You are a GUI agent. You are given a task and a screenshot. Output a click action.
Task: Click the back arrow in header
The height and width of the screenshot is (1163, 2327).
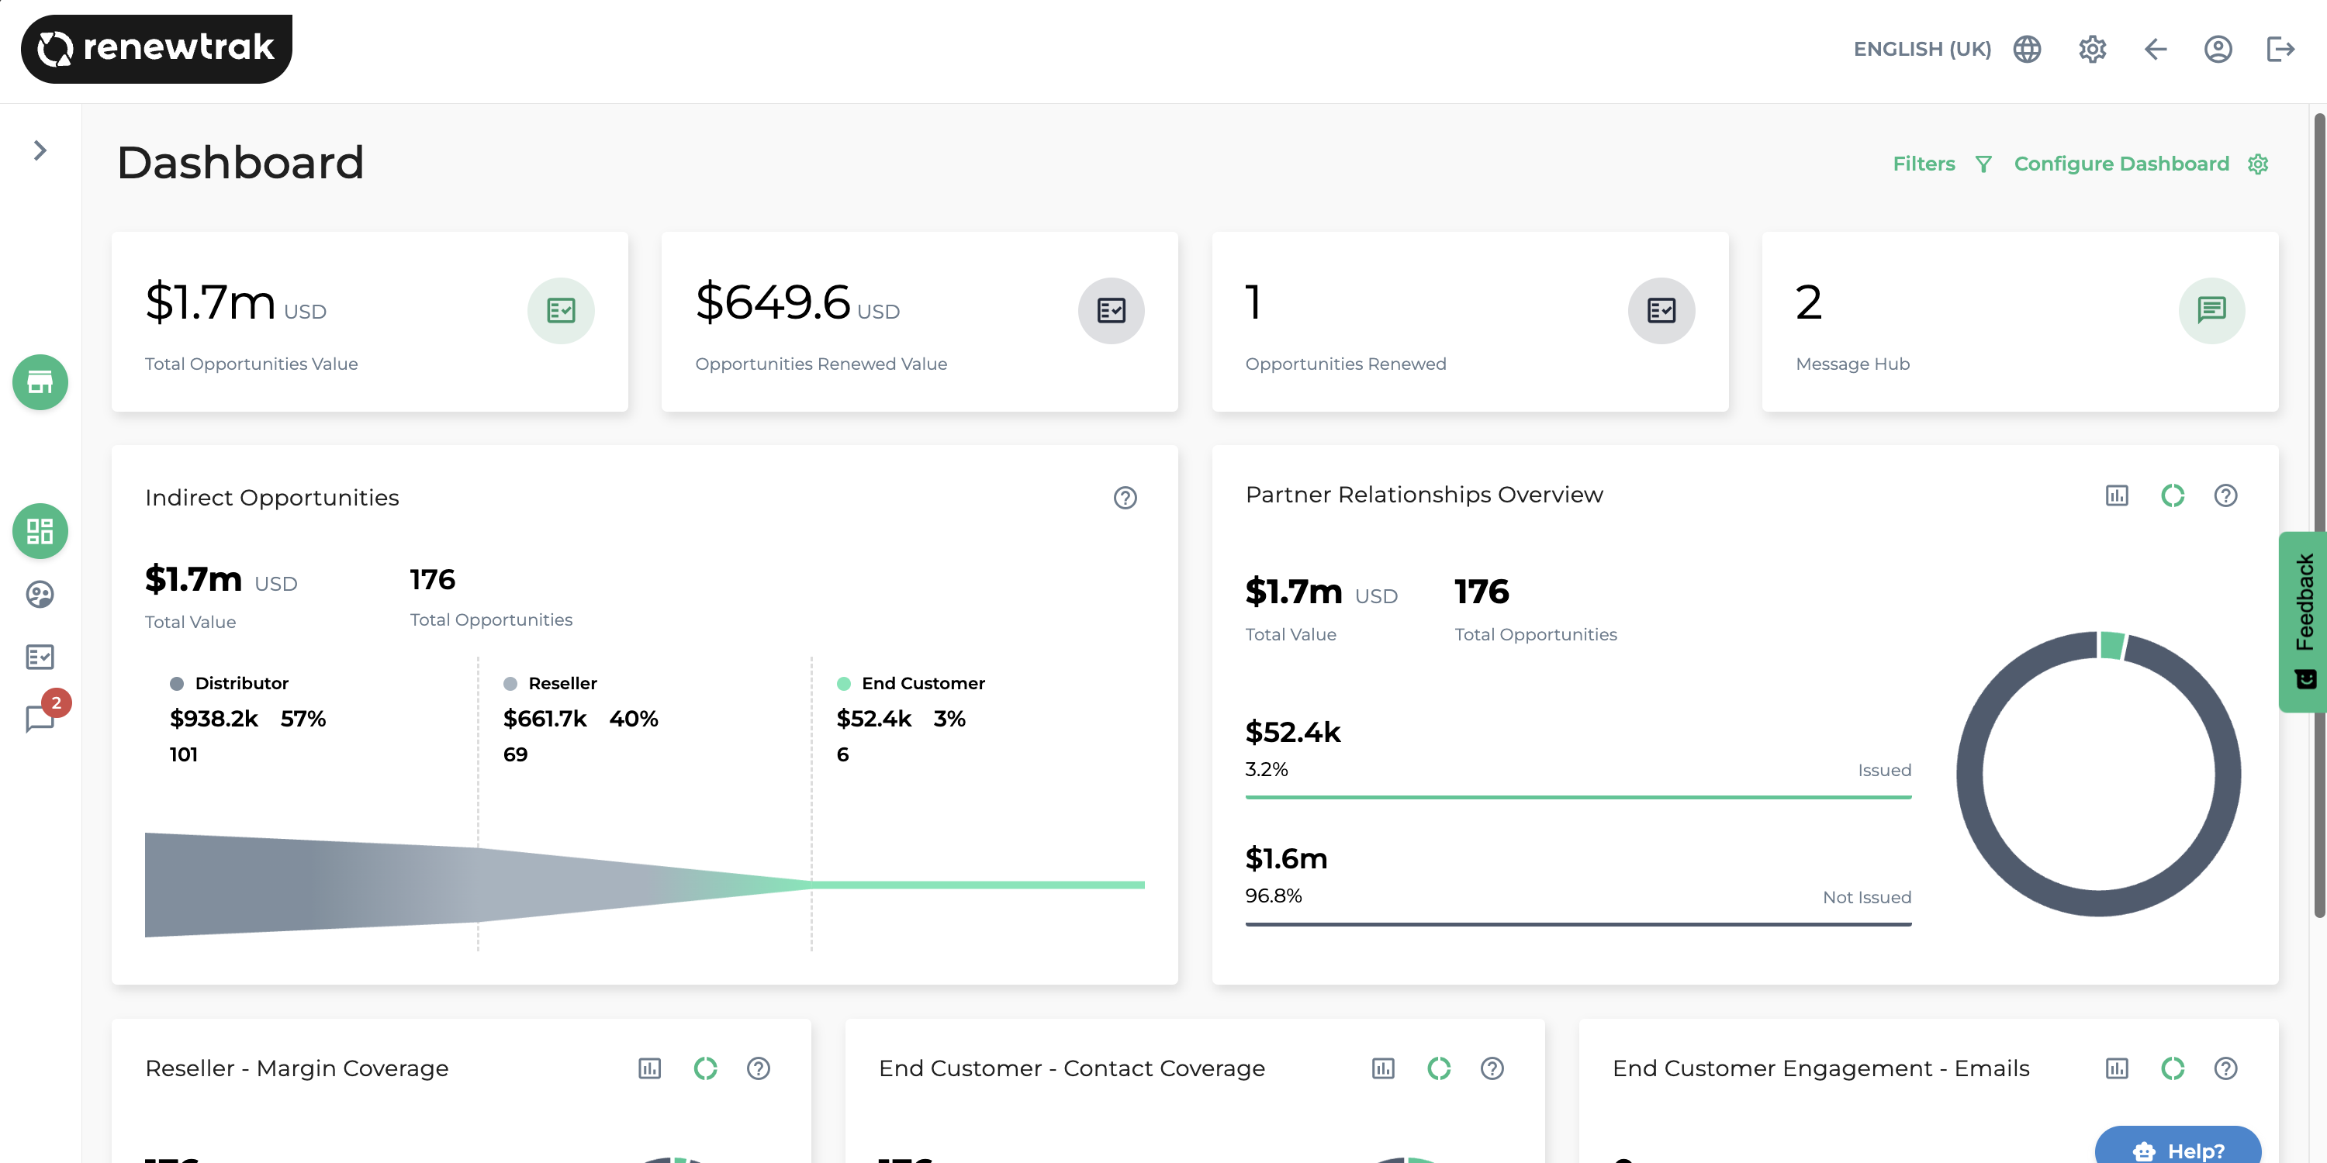2156,49
